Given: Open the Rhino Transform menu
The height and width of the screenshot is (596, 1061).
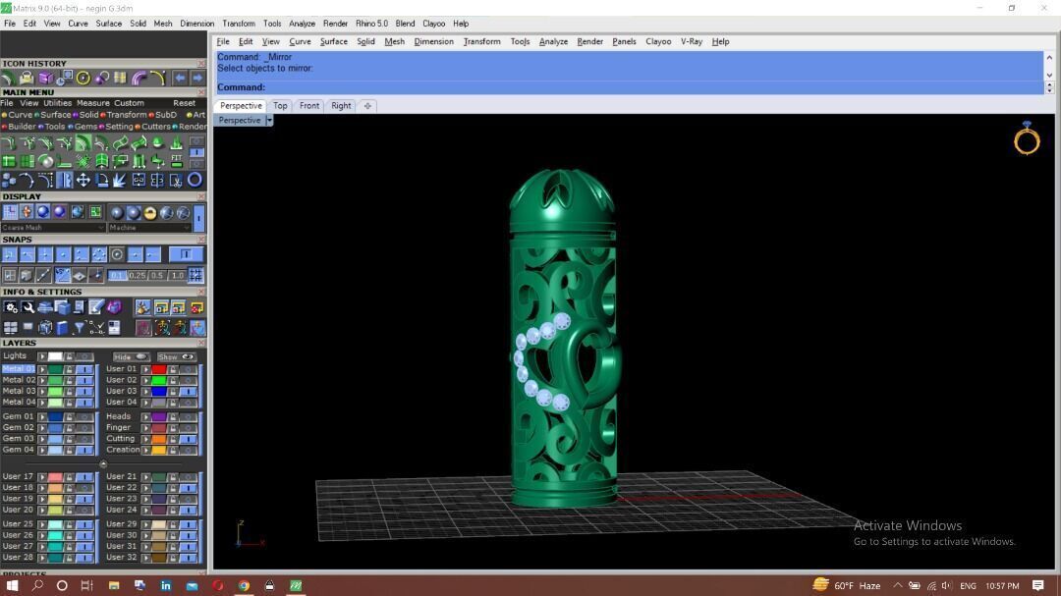Looking at the screenshot, I should pyautogui.click(x=481, y=41).
